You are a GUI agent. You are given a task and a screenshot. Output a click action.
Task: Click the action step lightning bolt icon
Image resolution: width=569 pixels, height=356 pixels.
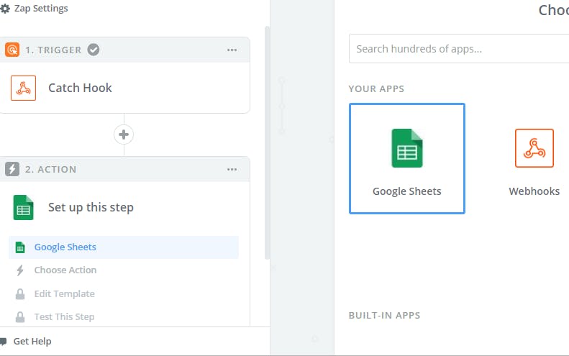(x=12, y=169)
